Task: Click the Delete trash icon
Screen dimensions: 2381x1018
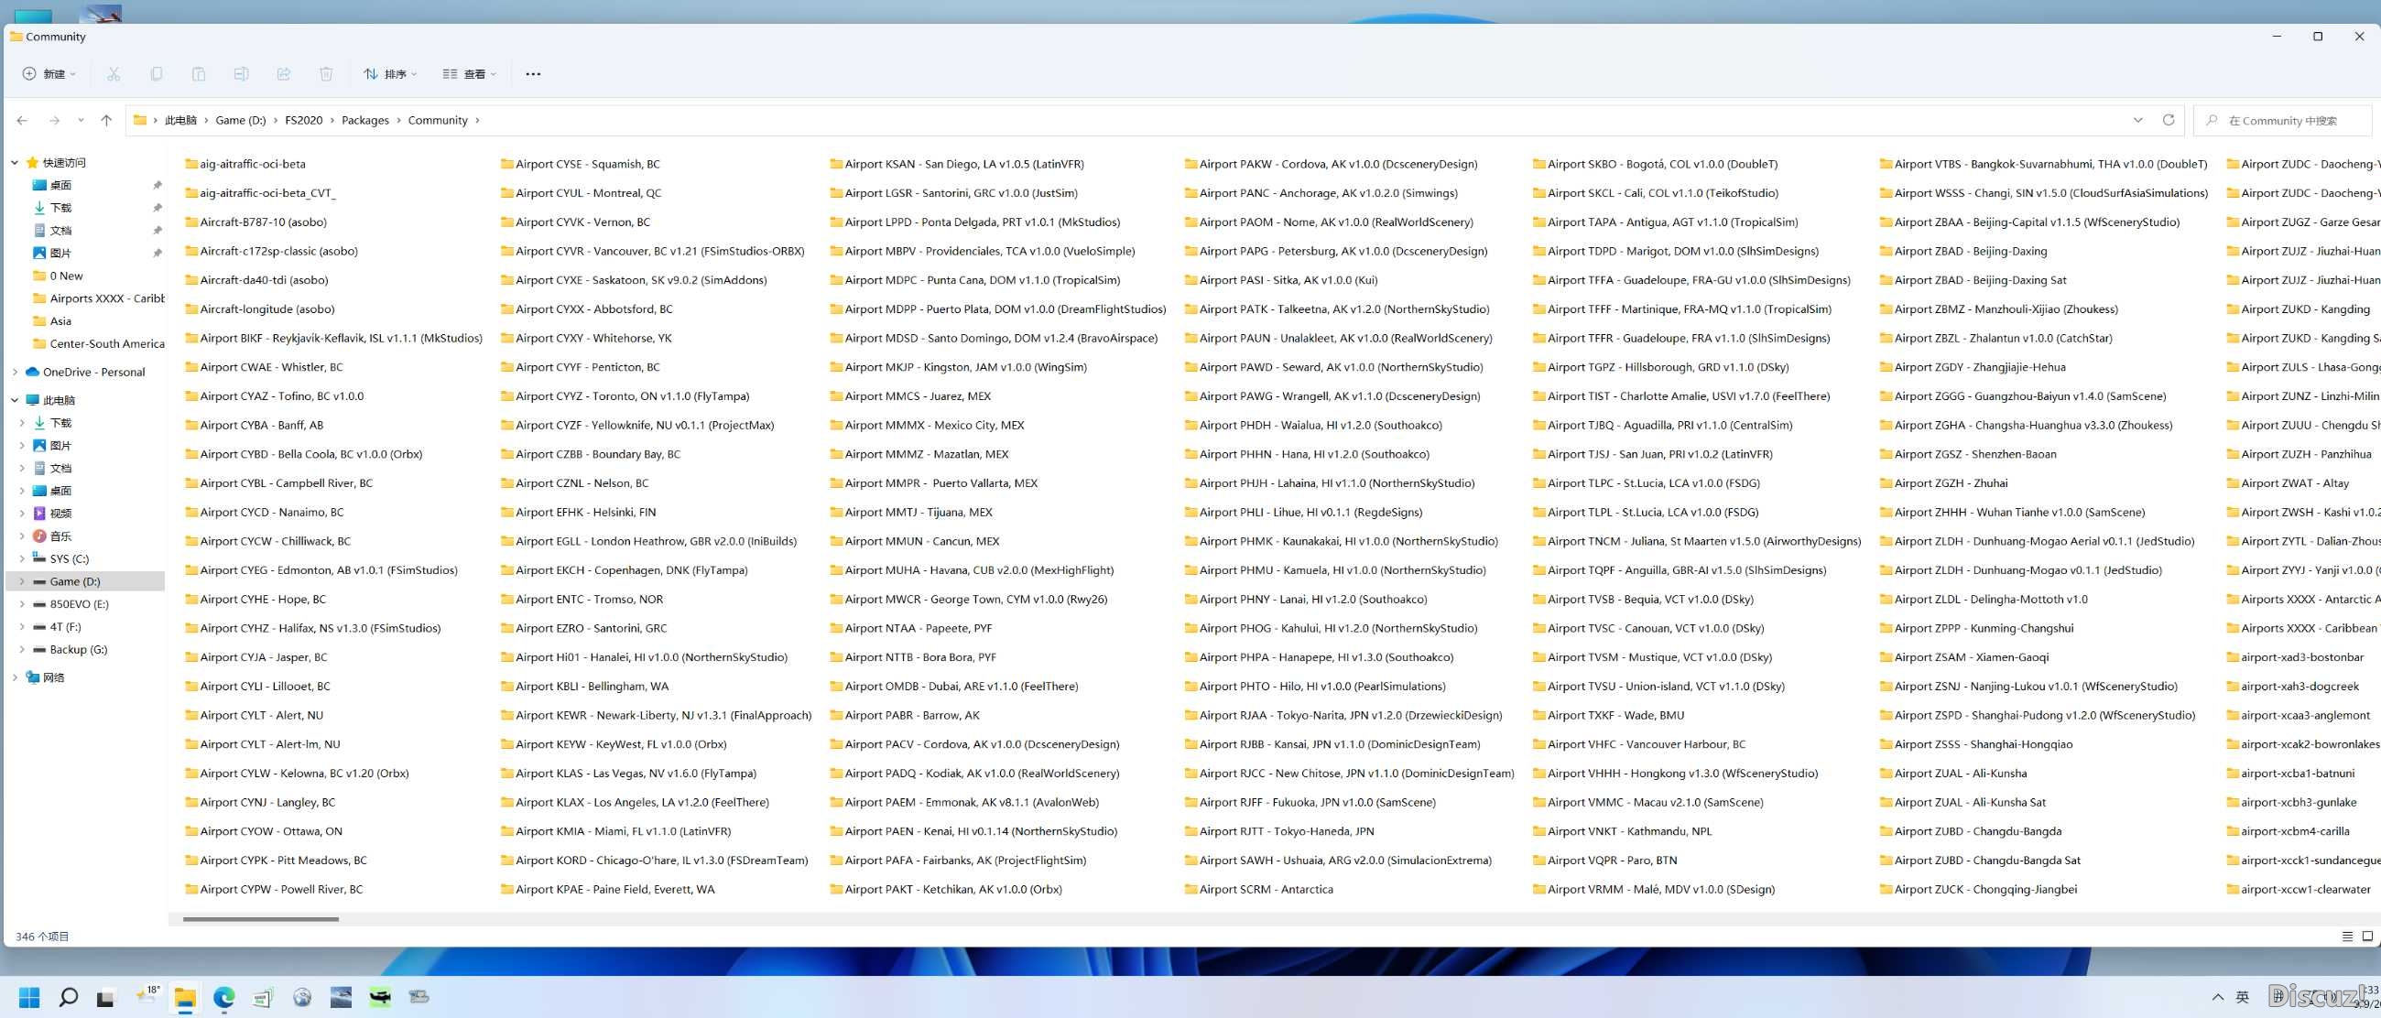Action: point(326,74)
